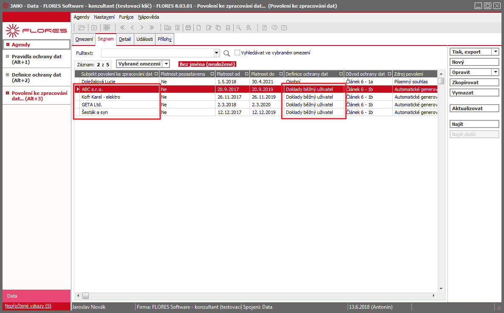Toggle checkbox in Definice ochrany dat header
This screenshot has height=313, width=504.
point(341,74)
